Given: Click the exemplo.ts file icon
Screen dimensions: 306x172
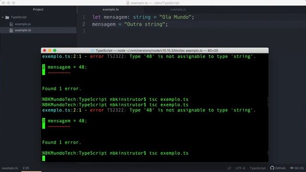Looking at the screenshot, I should point(11,31).
